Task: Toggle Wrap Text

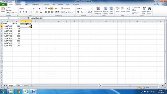Action: pyautogui.click(x=65, y=8)
